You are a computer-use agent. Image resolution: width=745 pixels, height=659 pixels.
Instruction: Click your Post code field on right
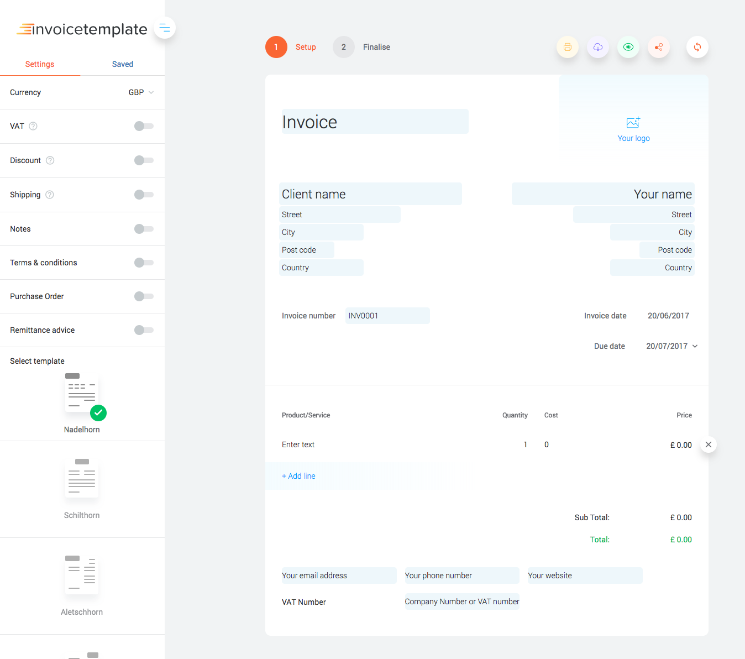coord(667,250)
